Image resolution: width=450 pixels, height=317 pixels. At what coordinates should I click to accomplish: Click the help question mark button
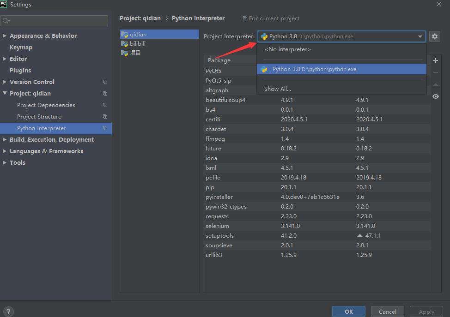(8, 311)
